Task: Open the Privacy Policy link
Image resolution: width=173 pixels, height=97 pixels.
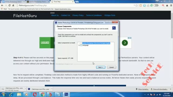Action: [78, 15]
